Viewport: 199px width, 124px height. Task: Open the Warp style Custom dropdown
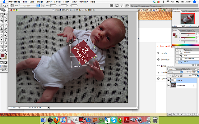point(29,6)
